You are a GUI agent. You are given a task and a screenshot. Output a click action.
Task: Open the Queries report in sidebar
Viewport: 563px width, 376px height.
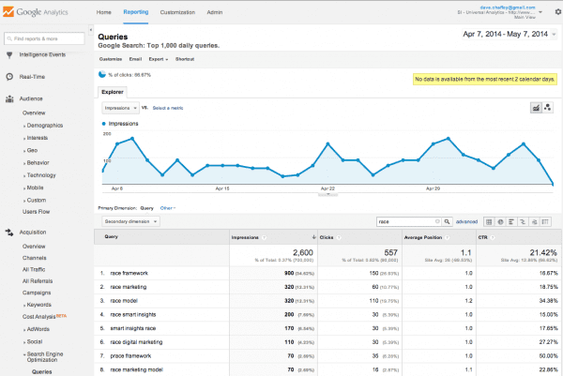point(42,371)
